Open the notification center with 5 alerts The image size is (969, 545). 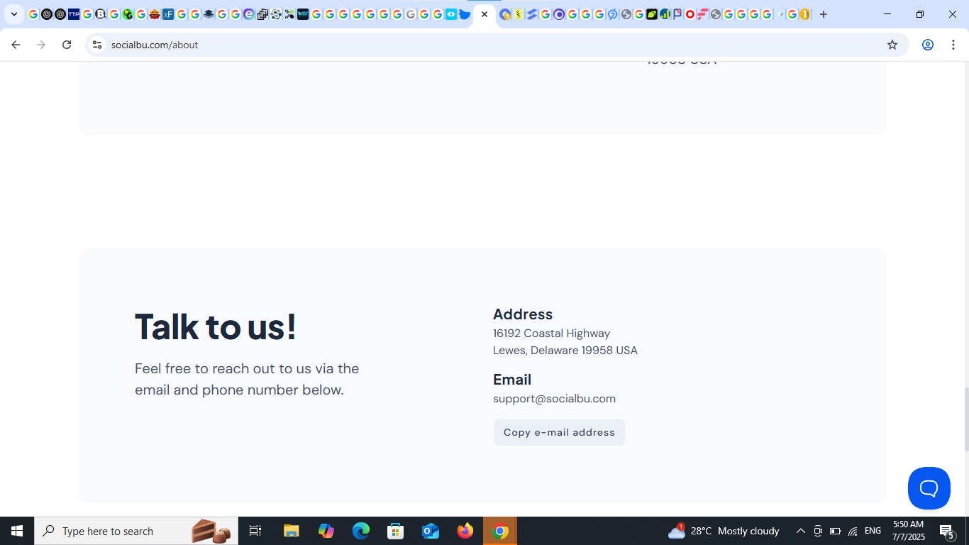pyautogui.click(x=946, y=531)
